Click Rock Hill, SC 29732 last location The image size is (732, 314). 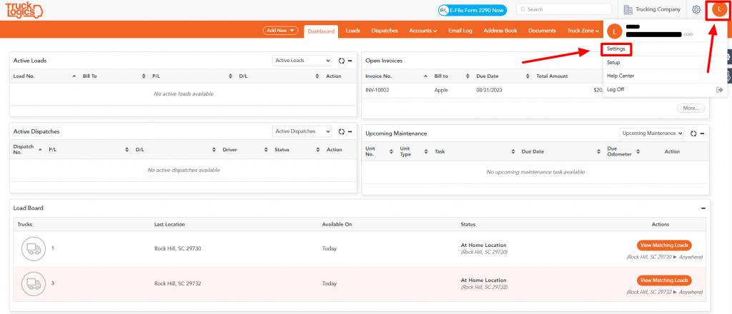pos(178,284)
